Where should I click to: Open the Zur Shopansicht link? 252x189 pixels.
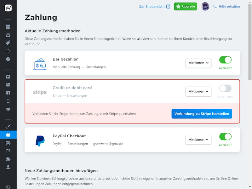(154, 6)
